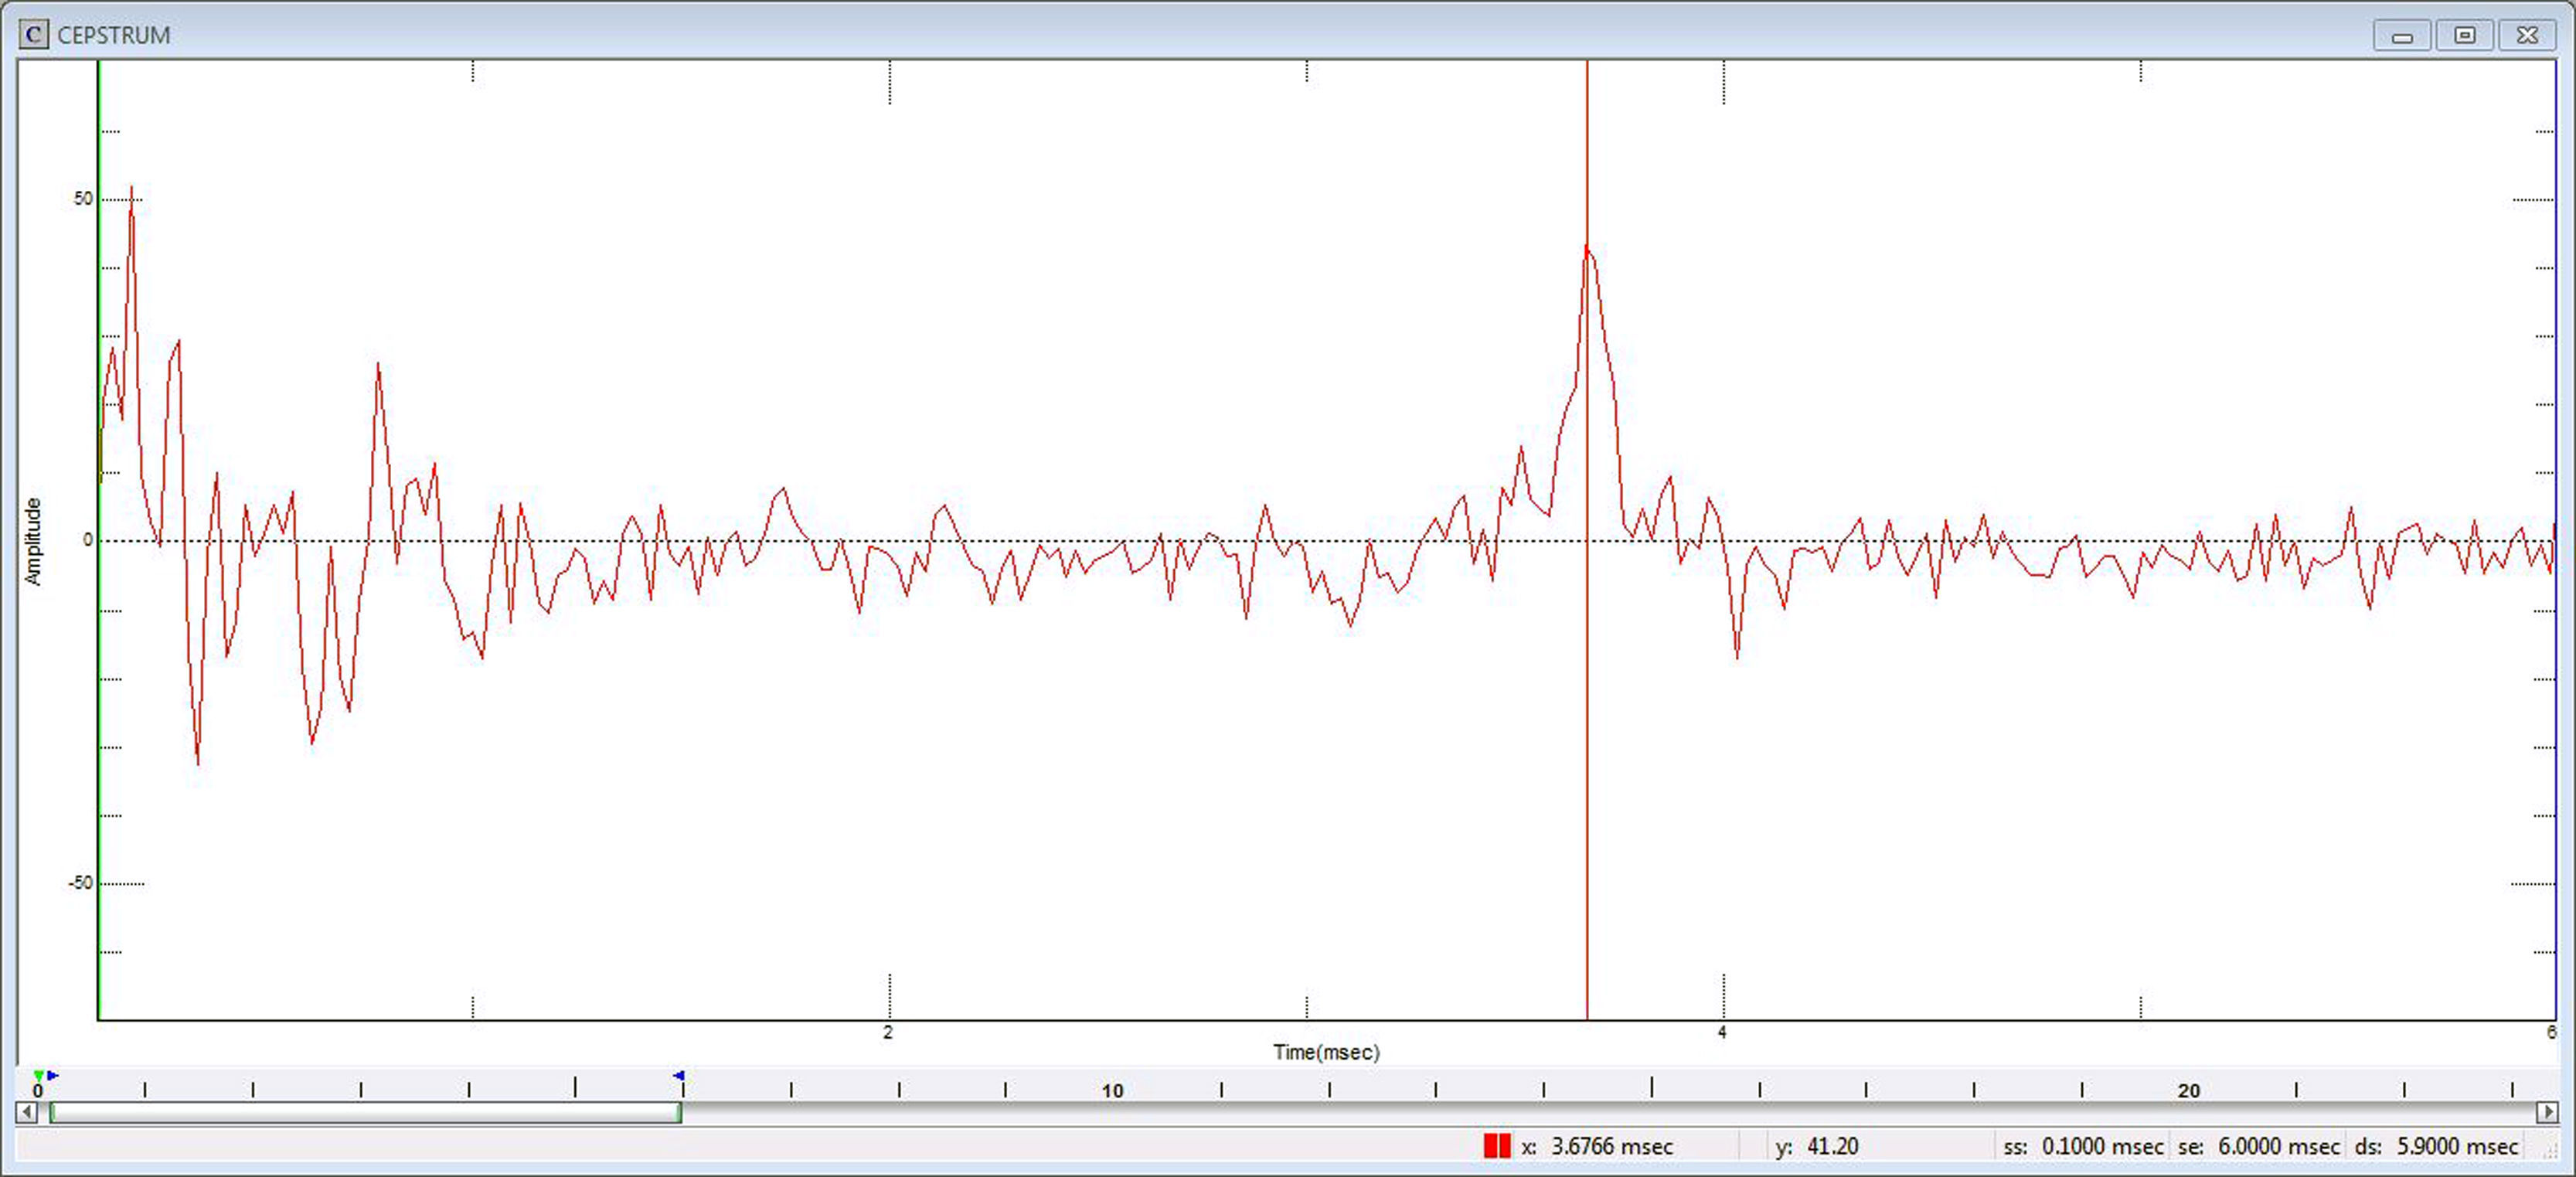Click the green start marker triangle
The height and width of the screenshot is (1177, 2576).
38,1076
